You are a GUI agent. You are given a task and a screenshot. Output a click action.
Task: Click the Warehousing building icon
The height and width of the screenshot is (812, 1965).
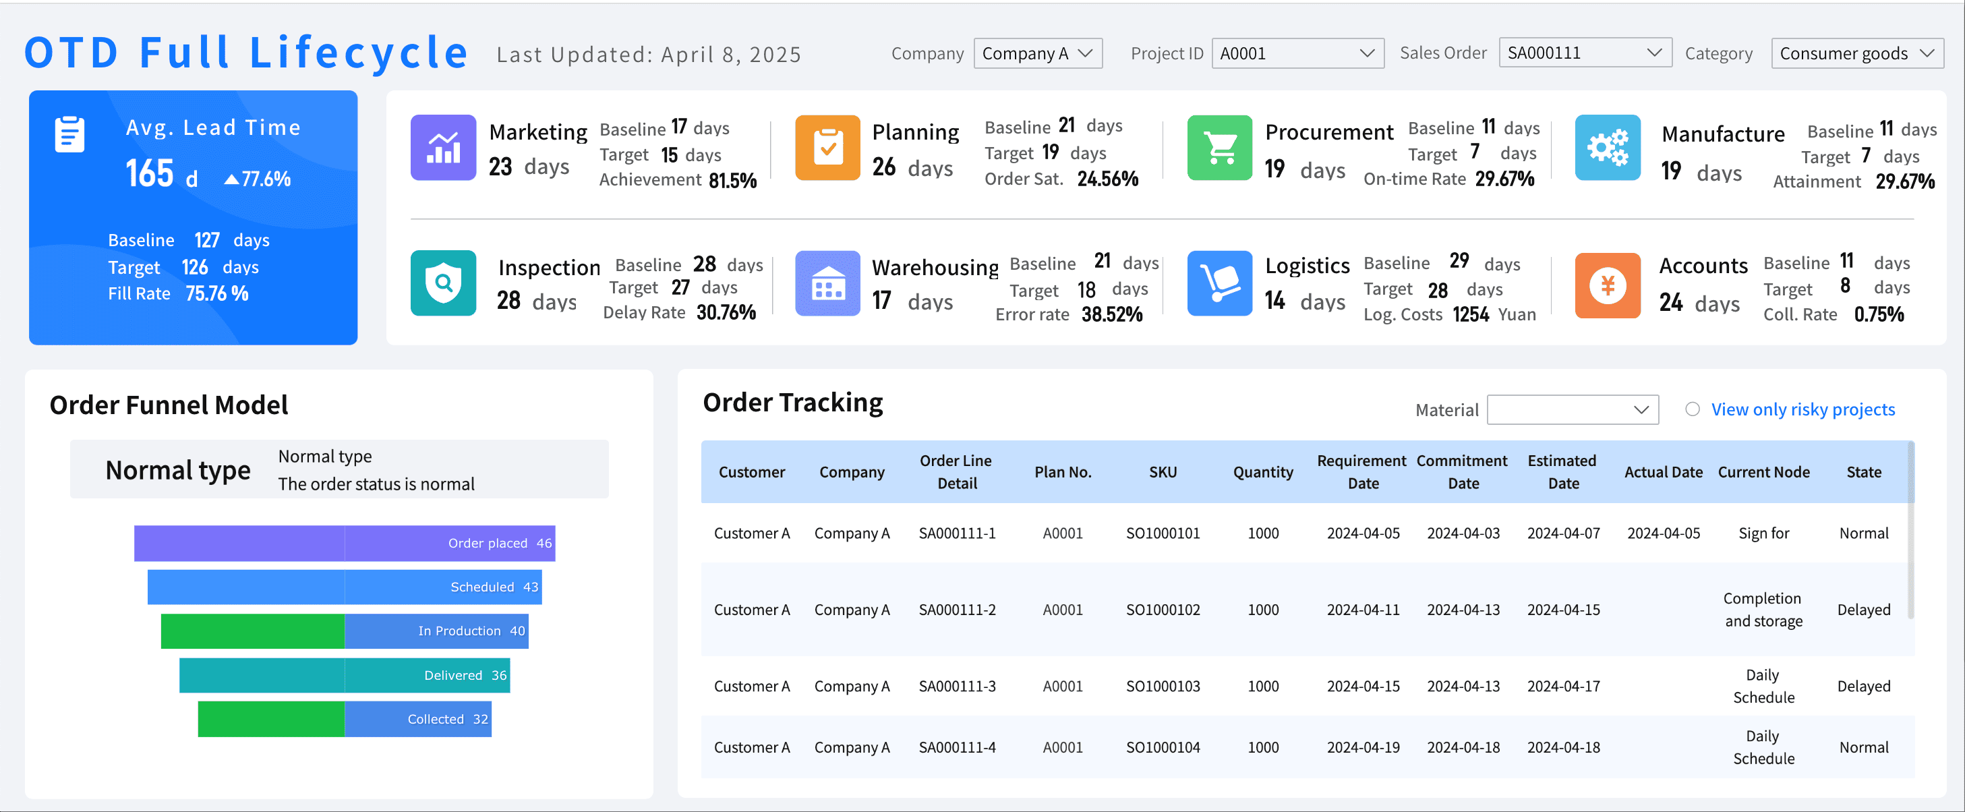click(x=827, y=284)
